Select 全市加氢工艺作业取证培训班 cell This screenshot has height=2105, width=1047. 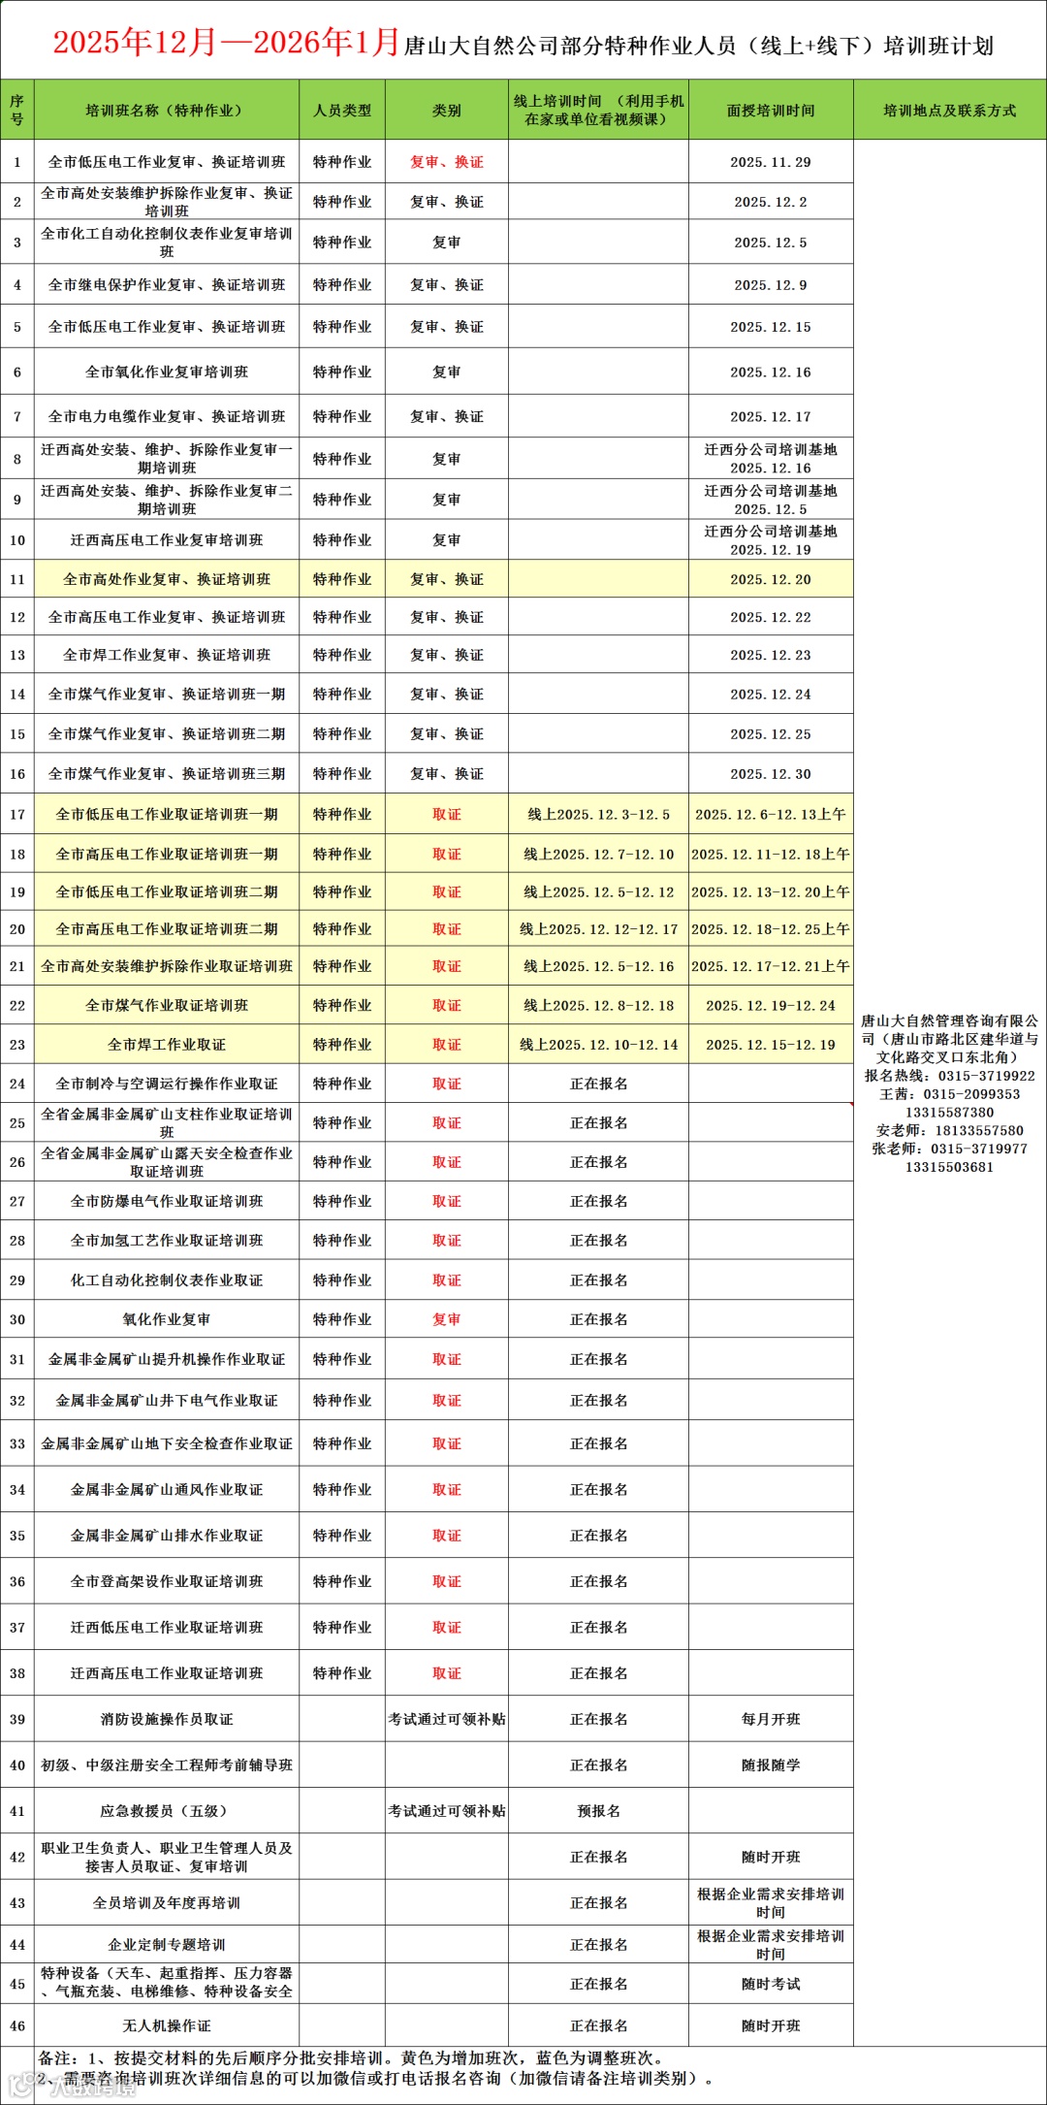[x=167, y=1240]
